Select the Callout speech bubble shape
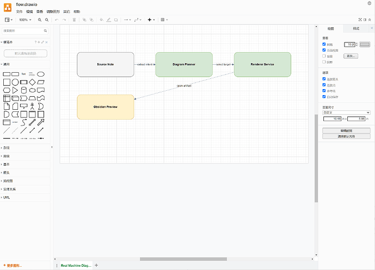The height and width of the screenshot is (270, 375). pos(24,106)
